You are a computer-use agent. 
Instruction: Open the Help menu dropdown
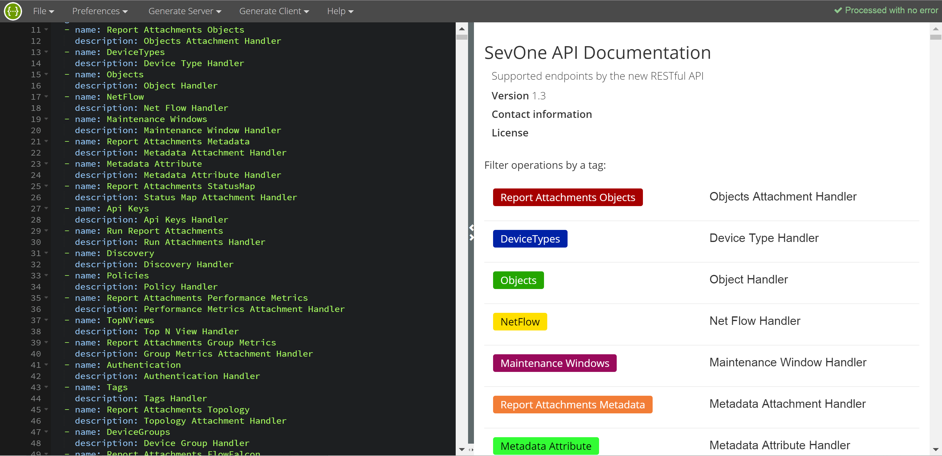339,11
